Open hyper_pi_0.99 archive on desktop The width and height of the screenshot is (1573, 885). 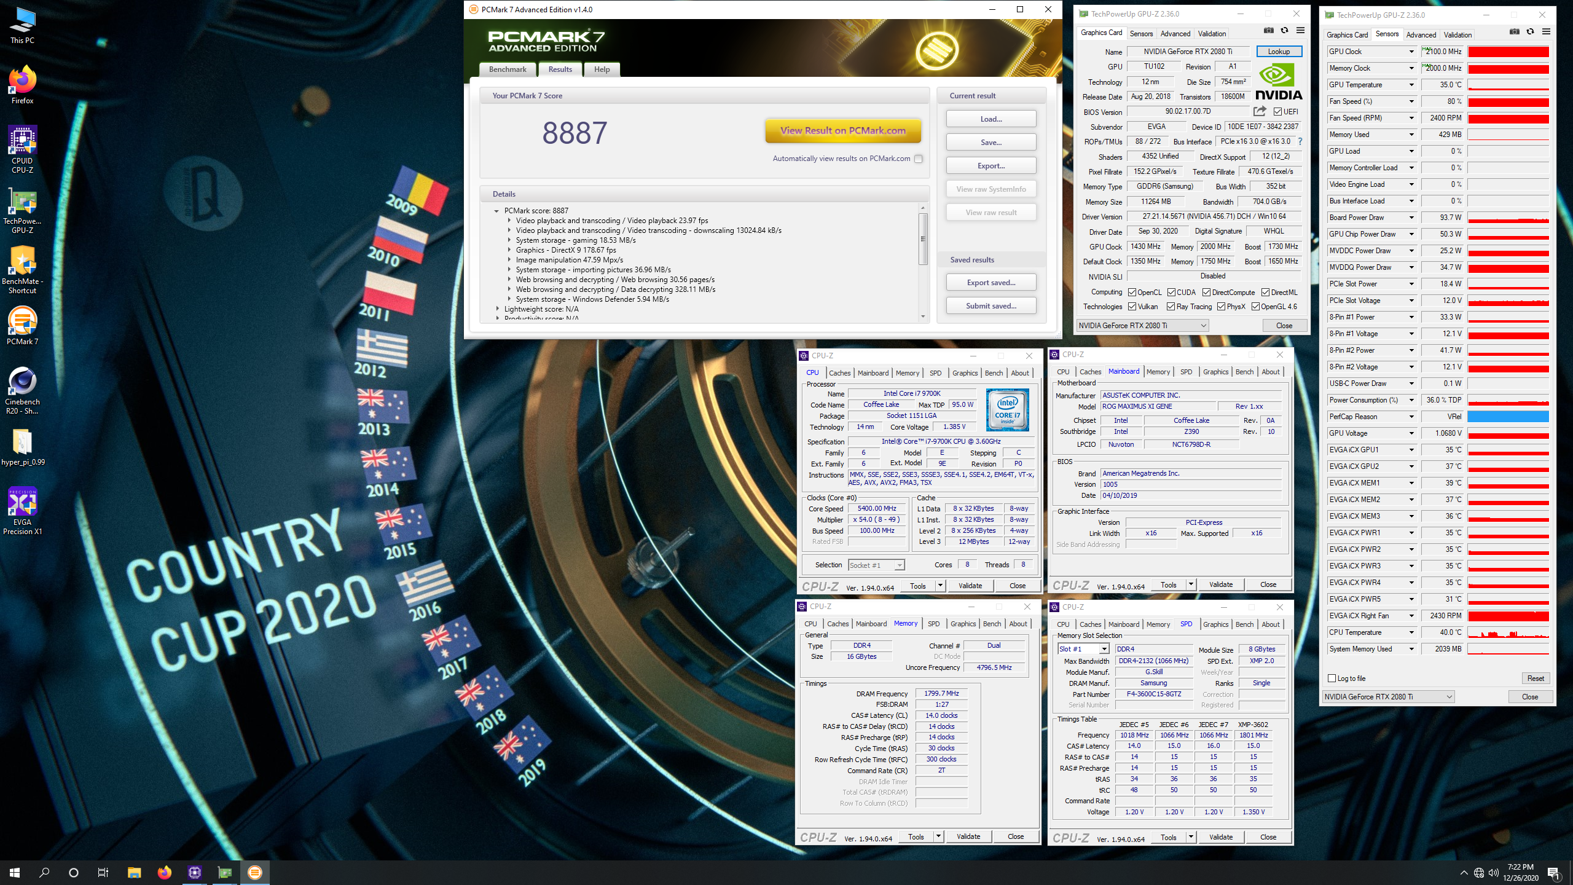23,446
